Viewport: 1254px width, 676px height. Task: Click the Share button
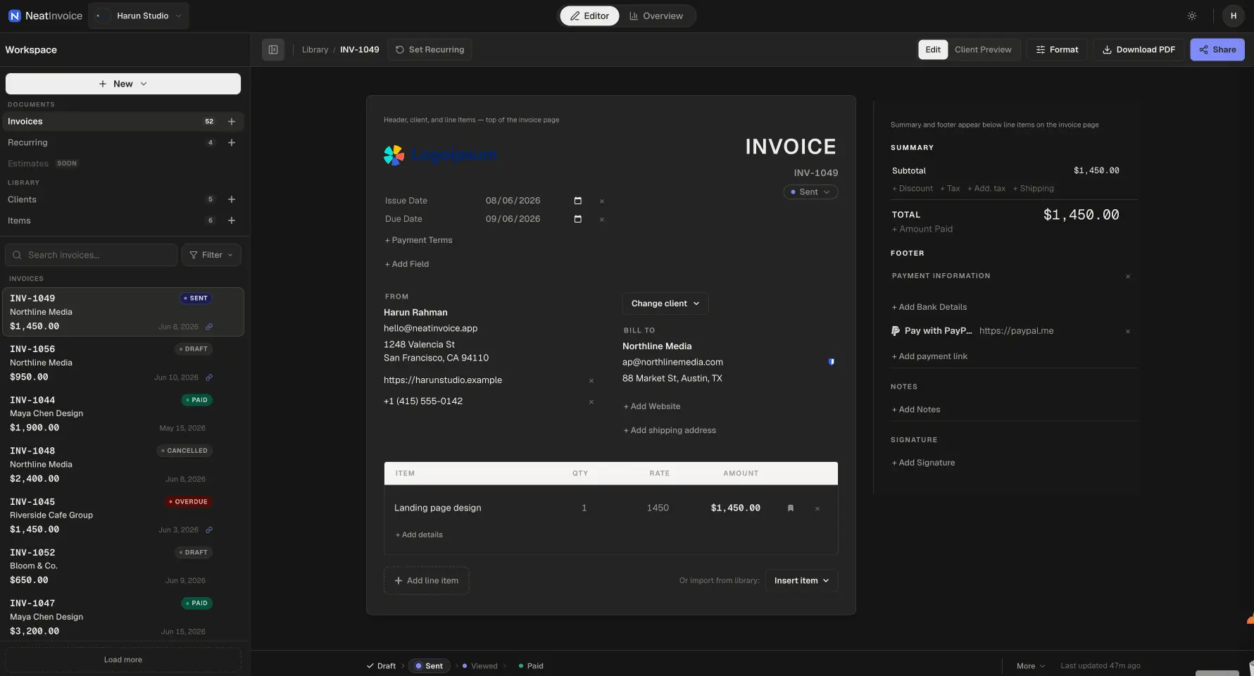tap(1217, 49)
